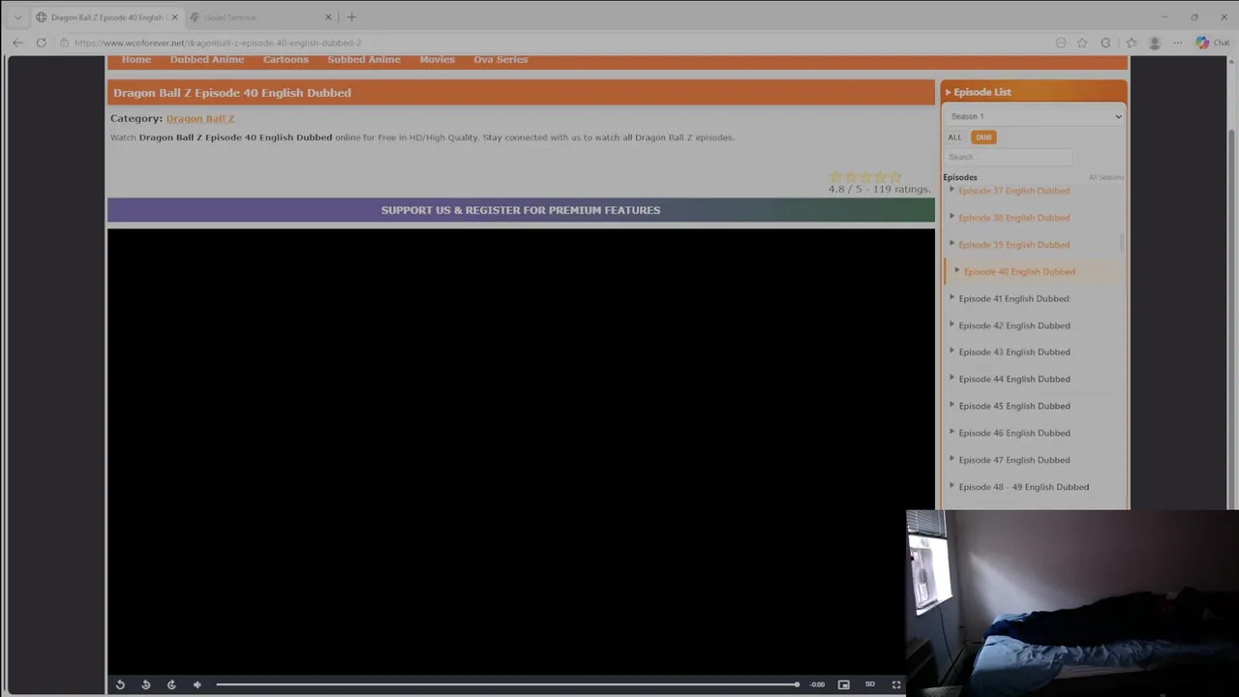The width and height of the screenshot is (1239, 697).
Task: Open Episode 37 English Dubbed
Action: [1013, 191]
